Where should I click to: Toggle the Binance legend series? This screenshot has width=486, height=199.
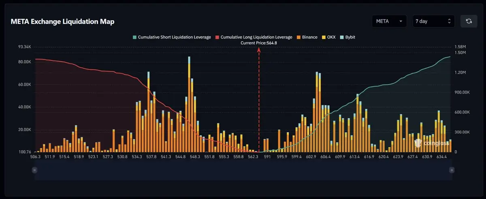[x=307, y=37]
